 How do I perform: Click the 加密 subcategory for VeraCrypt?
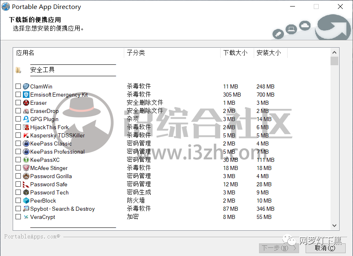pyautogui.click(x=133, y=217)
